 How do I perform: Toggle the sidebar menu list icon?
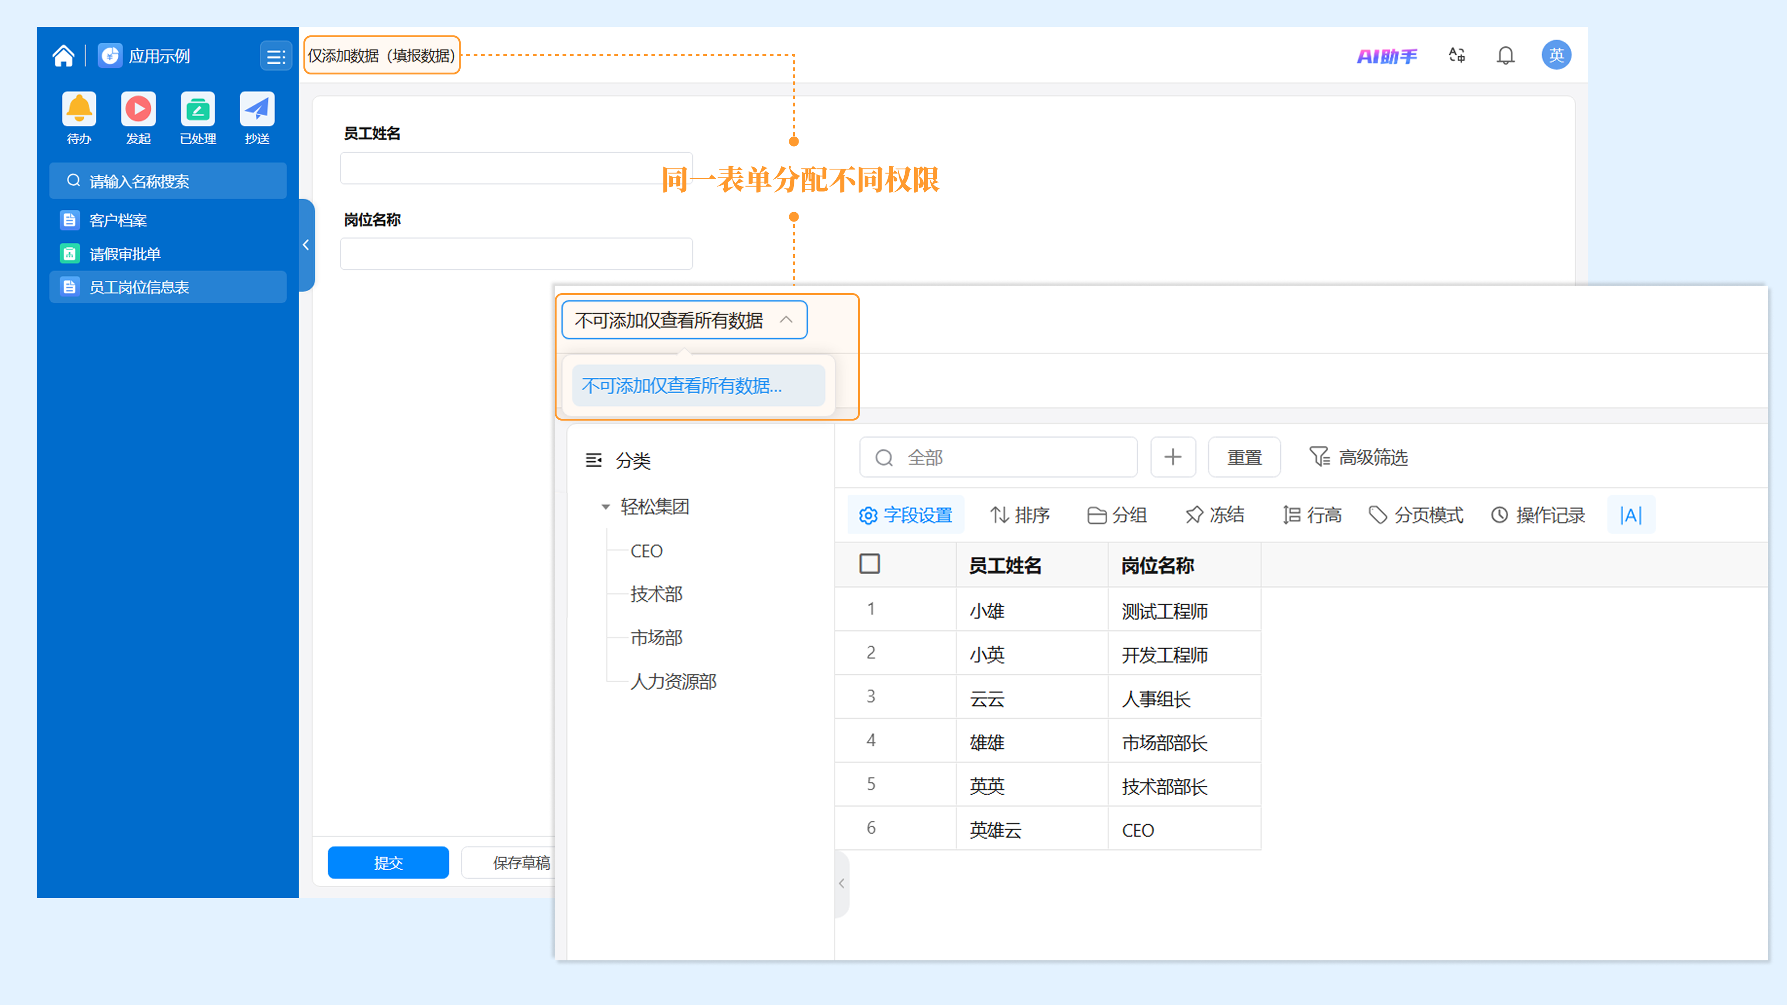point(275,56)
